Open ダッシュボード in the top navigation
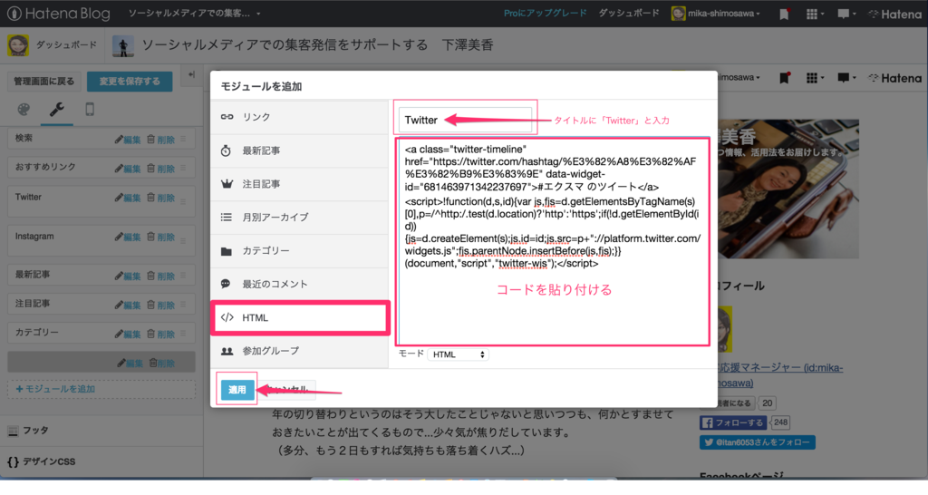928x495 pixels. click(x=629, y=13)
